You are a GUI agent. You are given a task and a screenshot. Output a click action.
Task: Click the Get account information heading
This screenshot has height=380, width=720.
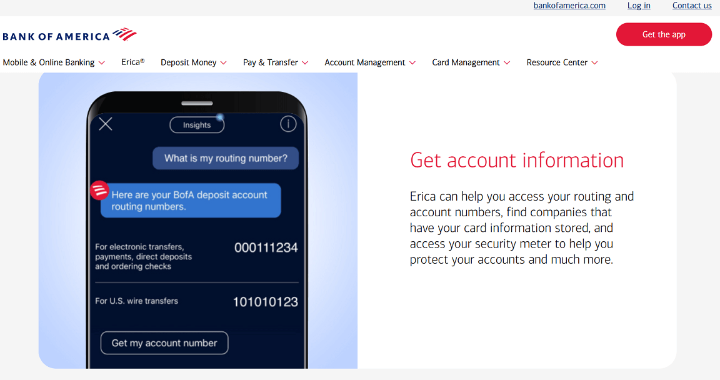tap(516, 161)
